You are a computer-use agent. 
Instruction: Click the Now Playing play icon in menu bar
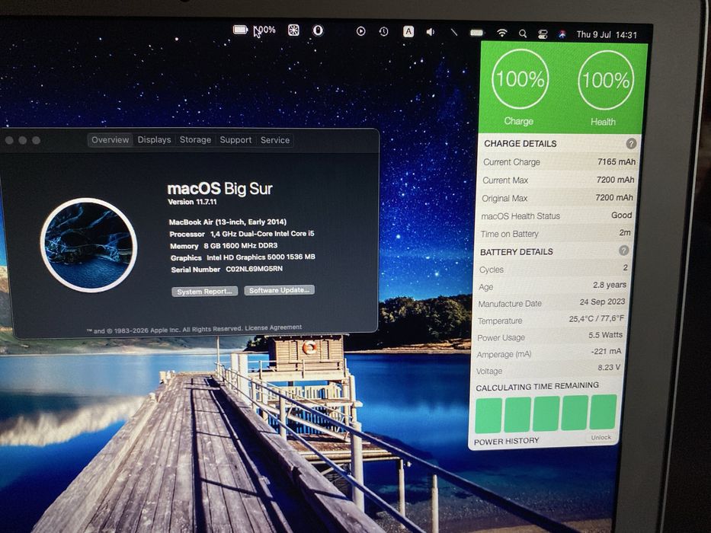pos(361,31)
